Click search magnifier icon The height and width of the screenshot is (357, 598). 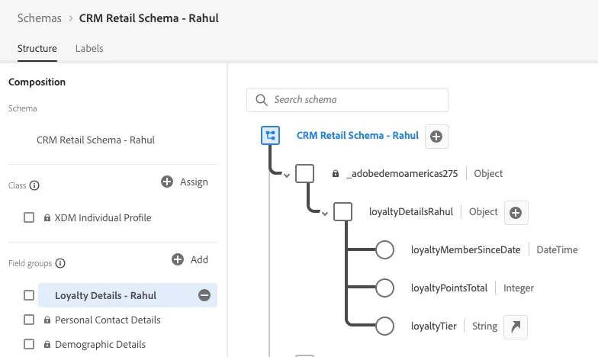click(261, 100)
